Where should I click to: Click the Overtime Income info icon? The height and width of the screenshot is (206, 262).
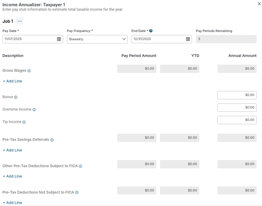tap(34, 109)
